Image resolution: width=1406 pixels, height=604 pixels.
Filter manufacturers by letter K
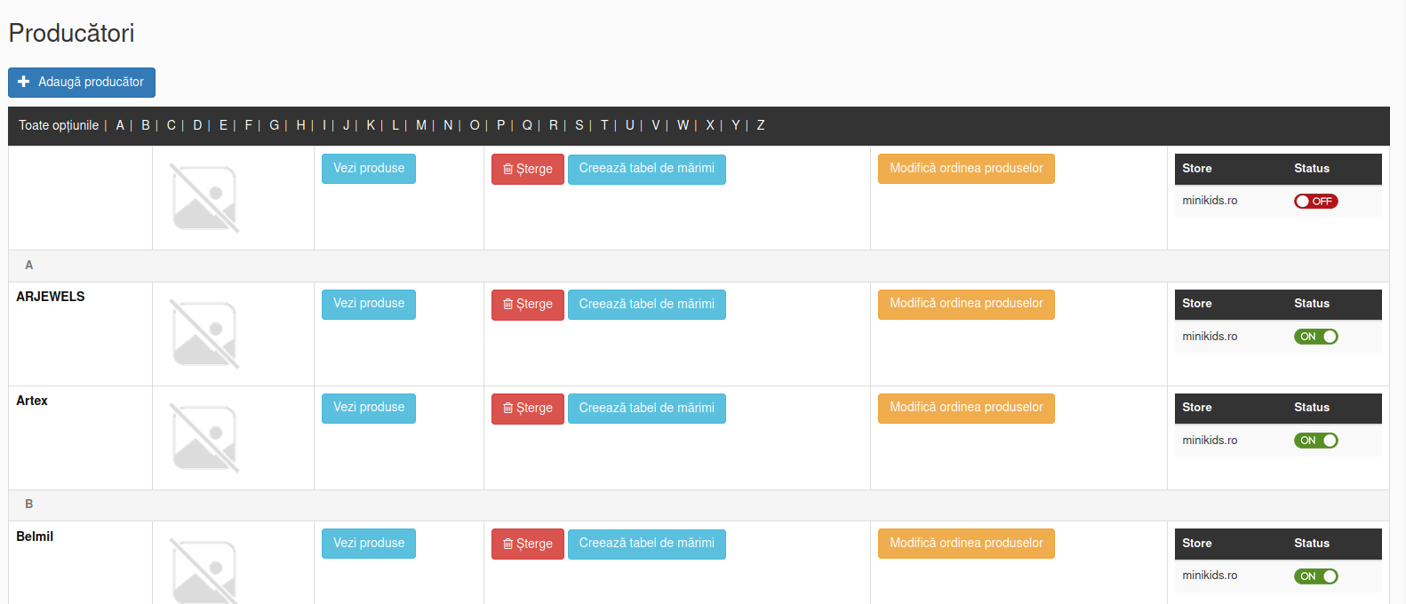coord(371,125)
